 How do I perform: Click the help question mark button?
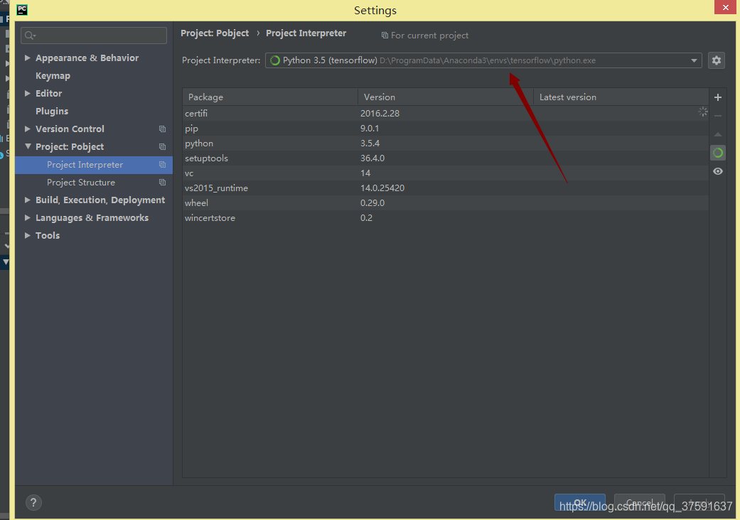coord(33,502)
